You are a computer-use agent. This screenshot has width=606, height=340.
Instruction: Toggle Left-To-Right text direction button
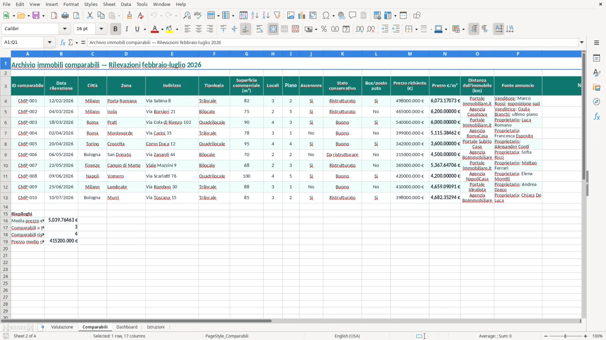pyautogui.click(x=474, y=29)
